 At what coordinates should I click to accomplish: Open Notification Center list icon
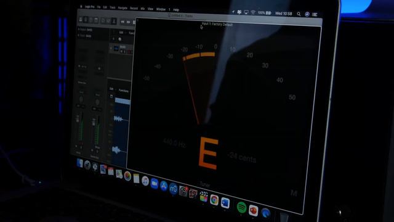(x=315, y=15)
